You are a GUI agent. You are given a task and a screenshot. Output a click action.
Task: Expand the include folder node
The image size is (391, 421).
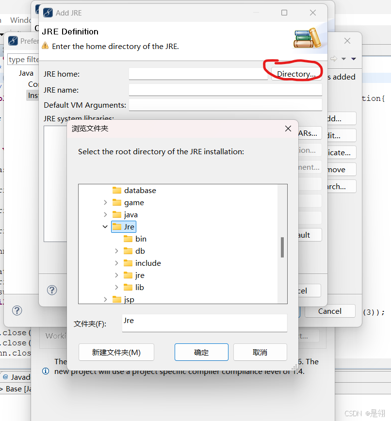click(116, 263)
